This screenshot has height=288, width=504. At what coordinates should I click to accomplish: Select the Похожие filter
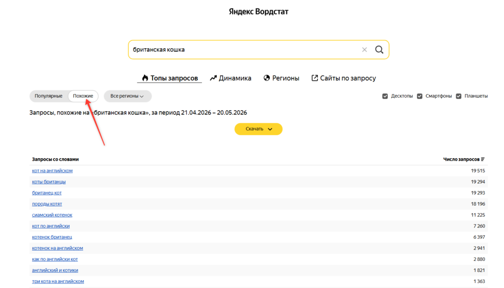pyautogui.click(x=83, y=96)
